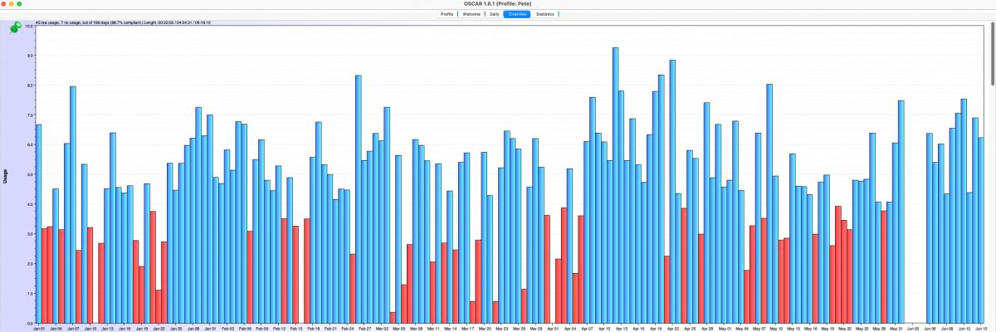Open the Welcome tab
996x332 pixels.
point(471,14)
